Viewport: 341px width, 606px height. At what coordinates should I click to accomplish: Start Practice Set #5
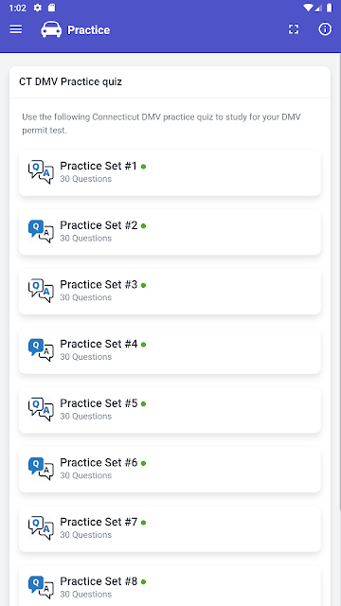(170, 410)
